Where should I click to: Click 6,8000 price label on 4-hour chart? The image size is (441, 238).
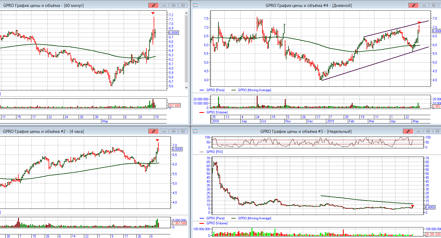pyautogui.click(x=177, y=149)
